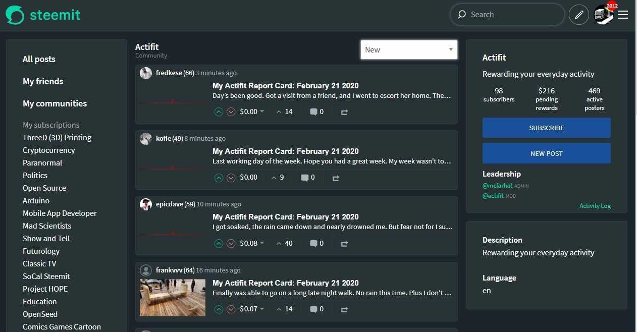
Task: Open the Classic TV community
Action: click(x=39, y=264)
